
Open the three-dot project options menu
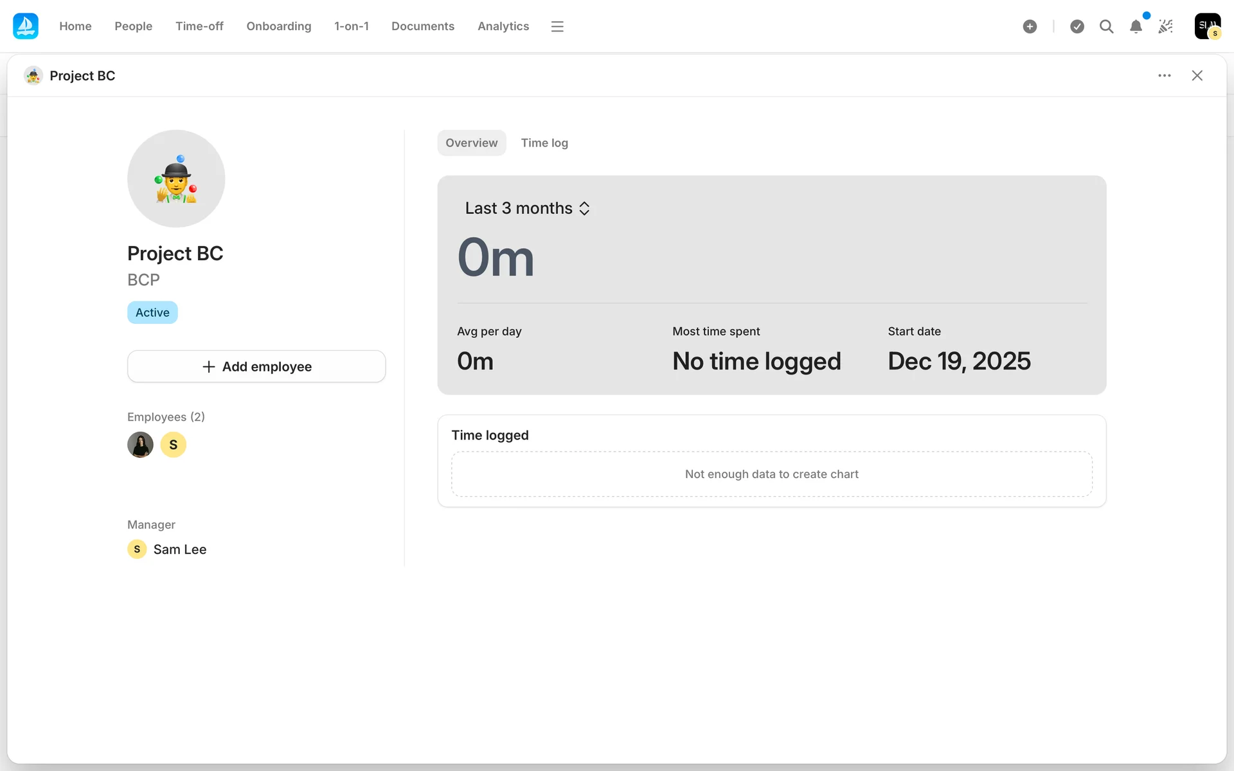coord(1164,76)
